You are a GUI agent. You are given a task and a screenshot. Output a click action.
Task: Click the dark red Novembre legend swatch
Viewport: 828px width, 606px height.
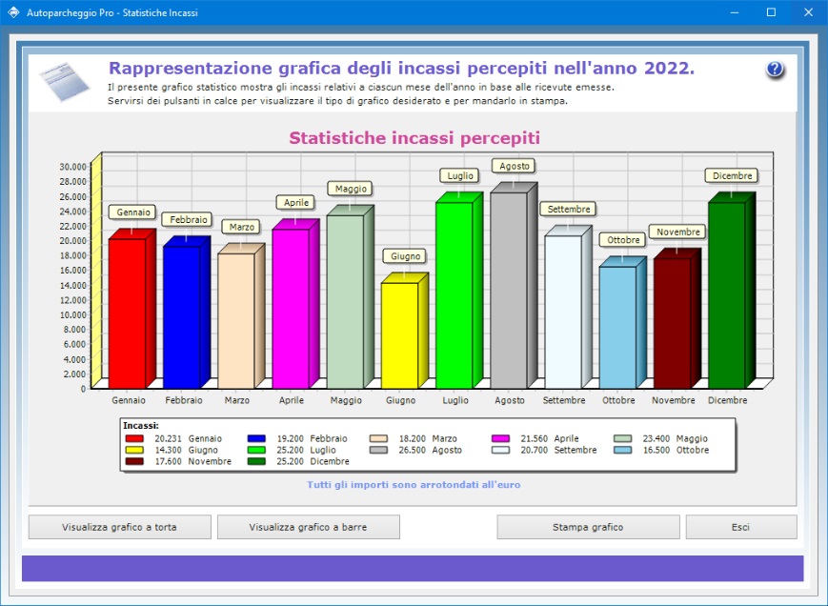[134, 461]
